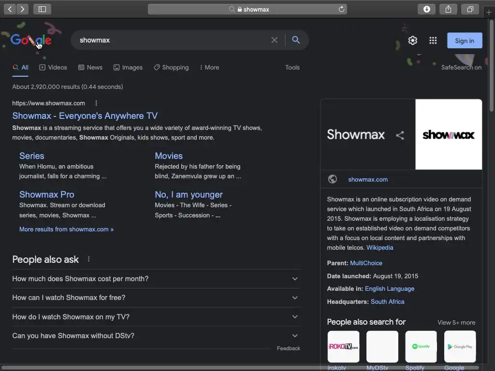Image resolution: width=495 pixels, height=371 pixels.
Task: Submit search with the magnifier icon
Action: 296,40
